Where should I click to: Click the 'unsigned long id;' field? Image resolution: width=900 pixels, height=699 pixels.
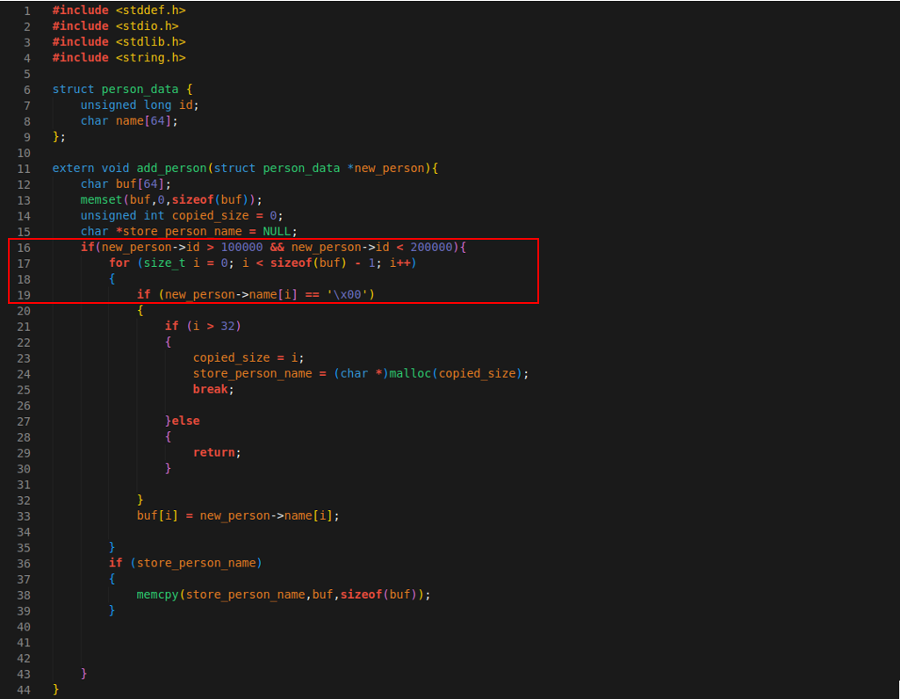tap(140, 105)
